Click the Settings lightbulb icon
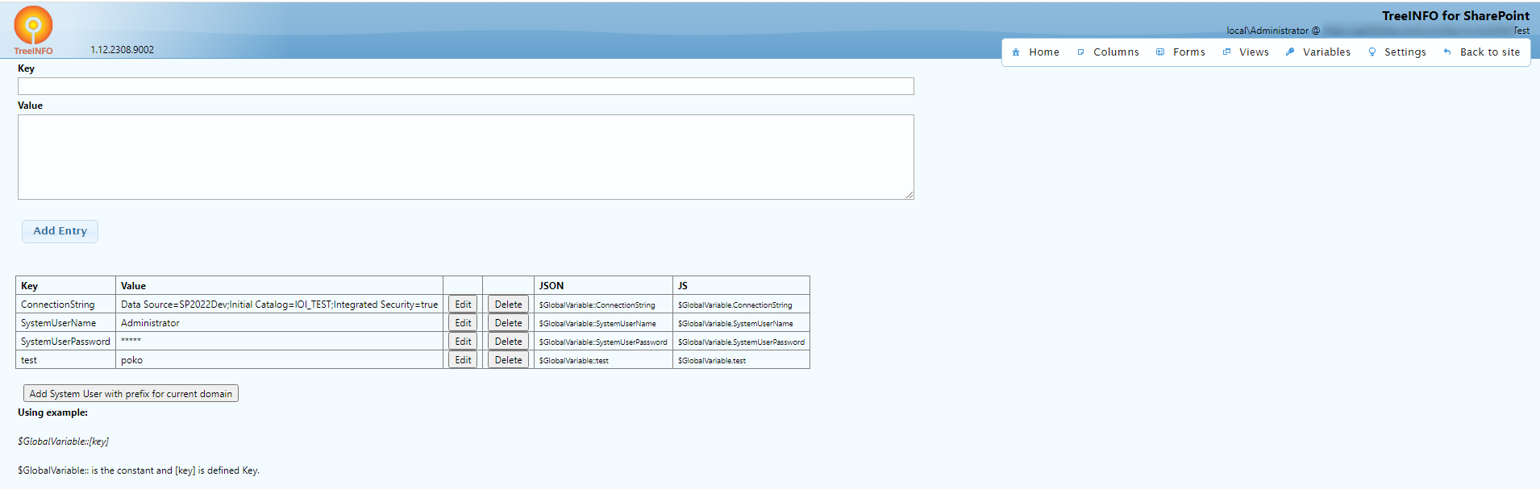Screen dimensions: 1540x489 click(x=1371, y=52)
